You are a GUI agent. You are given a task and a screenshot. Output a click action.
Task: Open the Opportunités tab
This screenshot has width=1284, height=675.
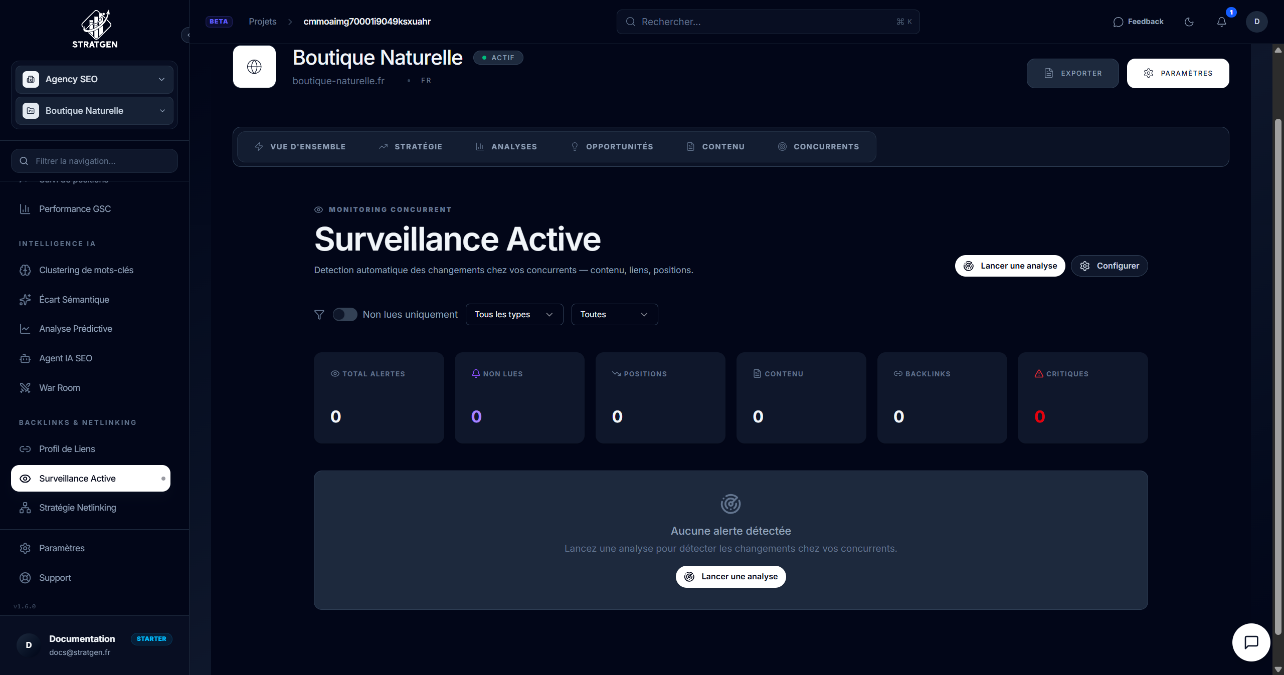tap(612, 146)
